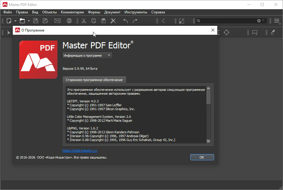Image resolution: width=283 pixels, height=190 pixels.
Task: Expand the Open file dropdown arrow
Action: (29, 21)
